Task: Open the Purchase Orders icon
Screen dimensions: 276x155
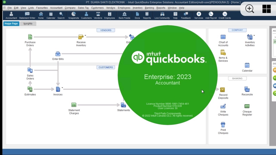Action: (30, 37)
